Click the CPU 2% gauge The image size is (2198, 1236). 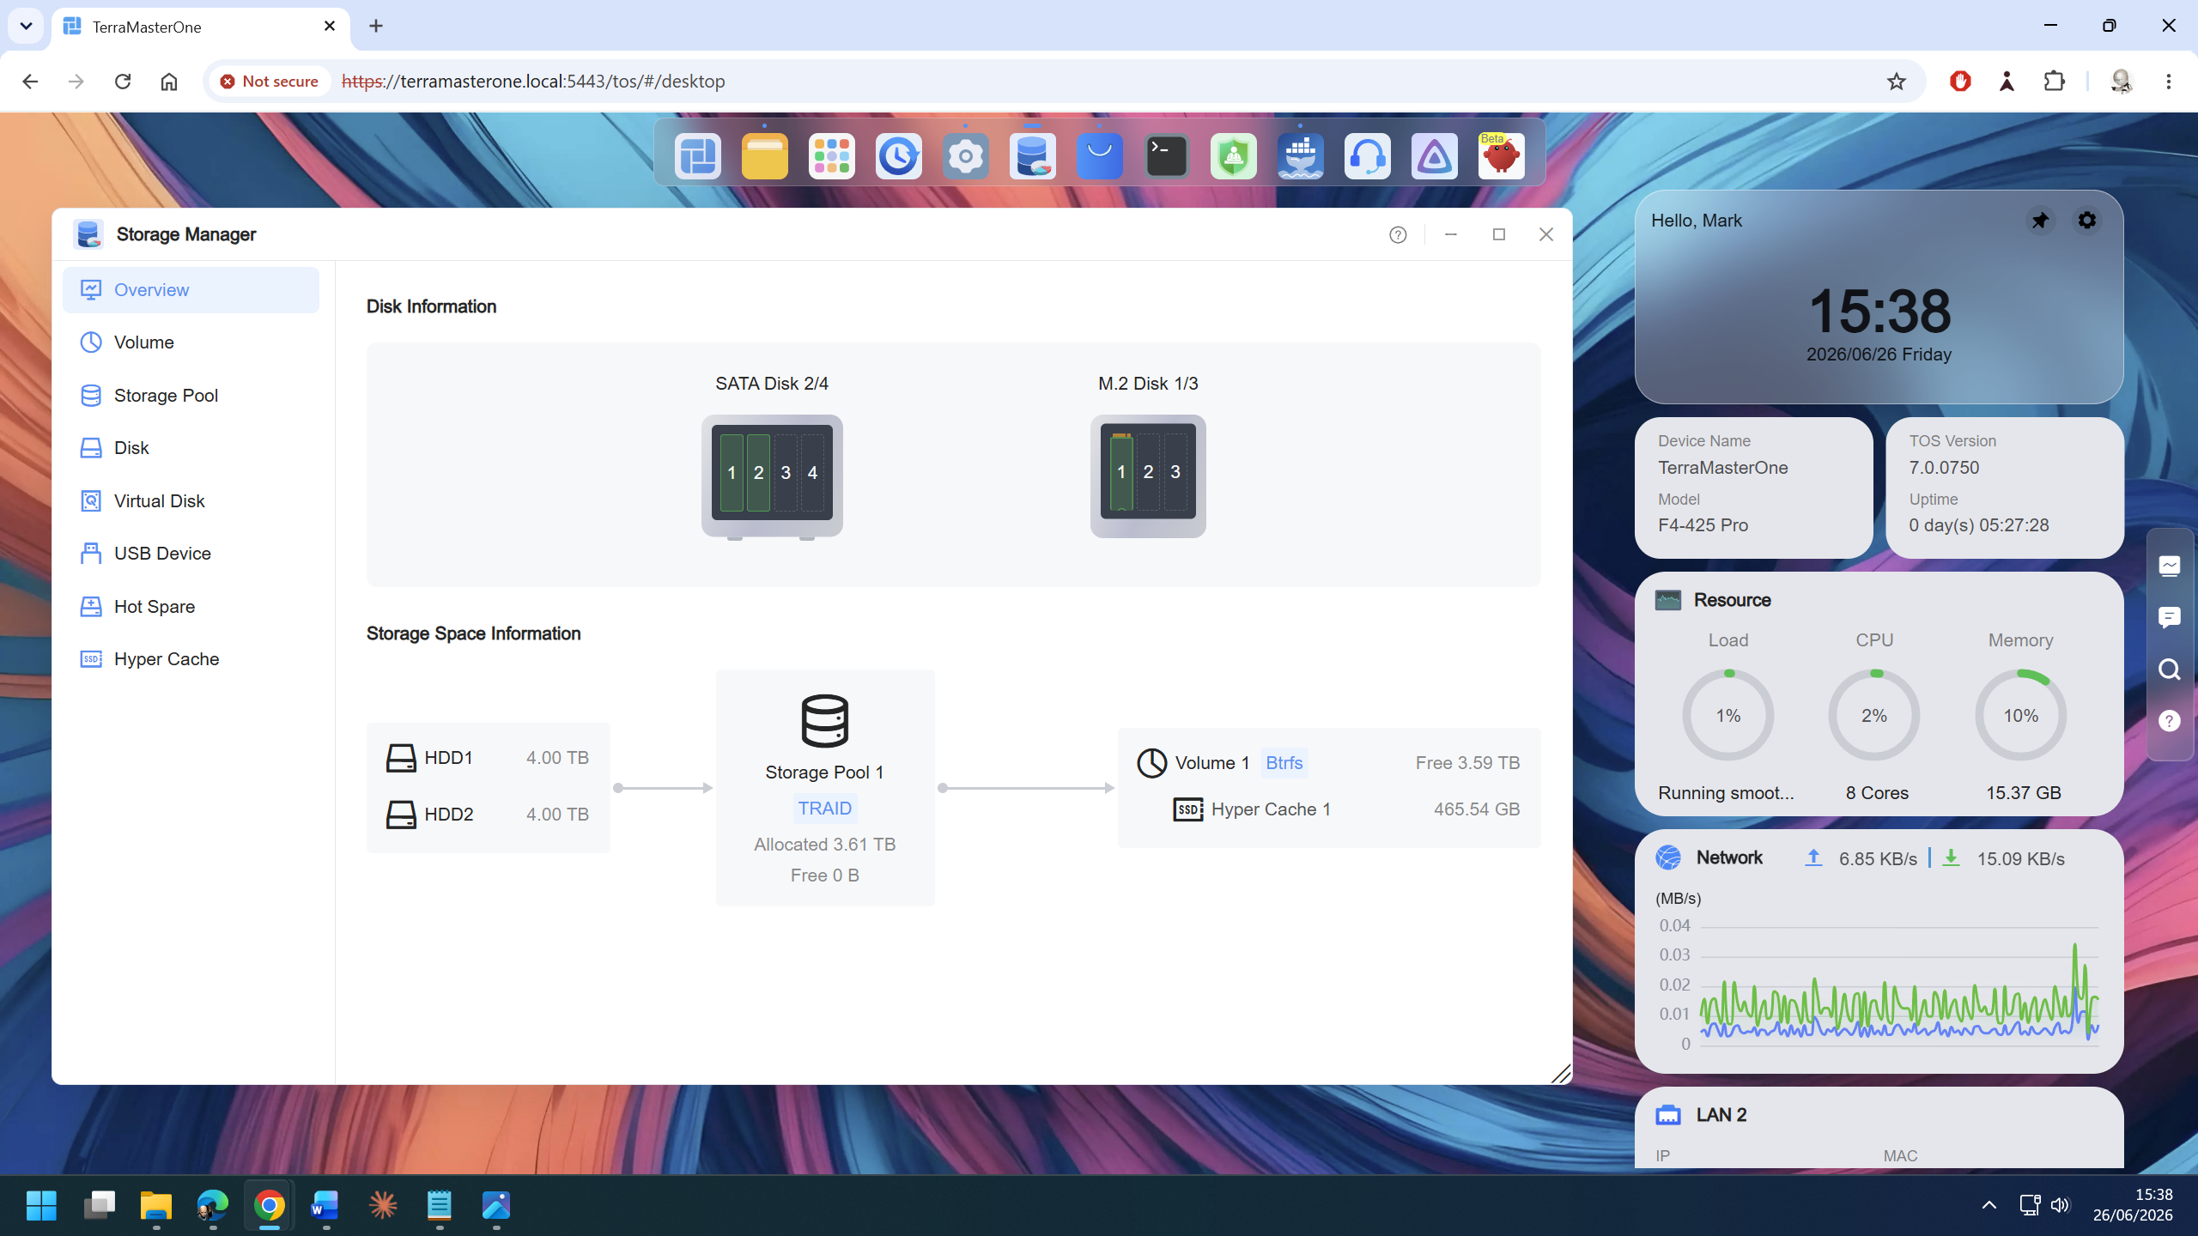[x=1874, y=715]
